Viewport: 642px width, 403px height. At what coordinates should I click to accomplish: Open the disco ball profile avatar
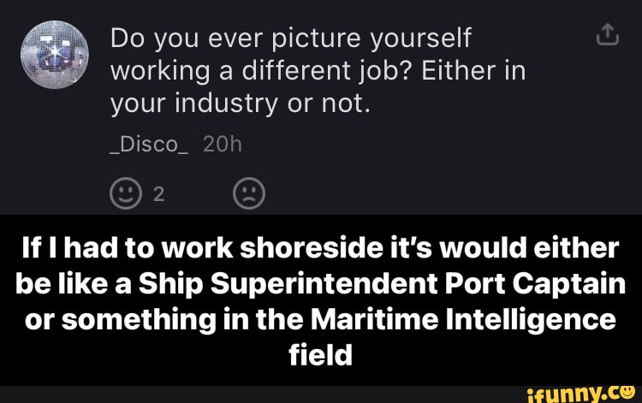click(x=55, y=54)
